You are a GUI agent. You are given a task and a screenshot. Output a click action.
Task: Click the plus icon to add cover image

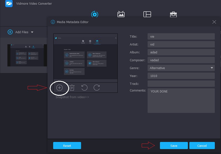point(59,88)
